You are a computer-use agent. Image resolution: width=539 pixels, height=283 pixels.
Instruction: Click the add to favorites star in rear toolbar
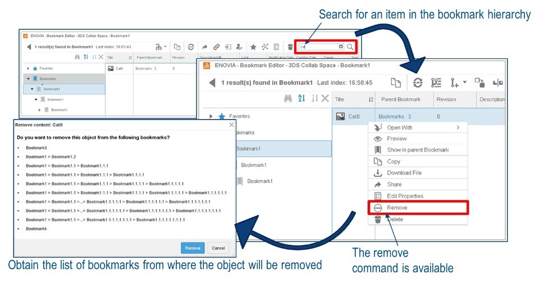click(253, 47)
